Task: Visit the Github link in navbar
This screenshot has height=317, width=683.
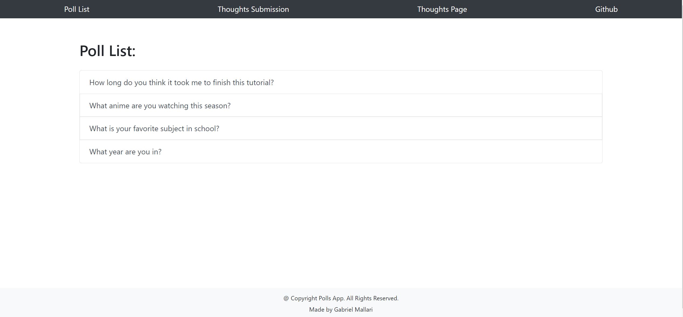Action: 606,9
